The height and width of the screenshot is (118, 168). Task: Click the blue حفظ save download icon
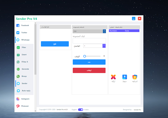click(125, 77)
